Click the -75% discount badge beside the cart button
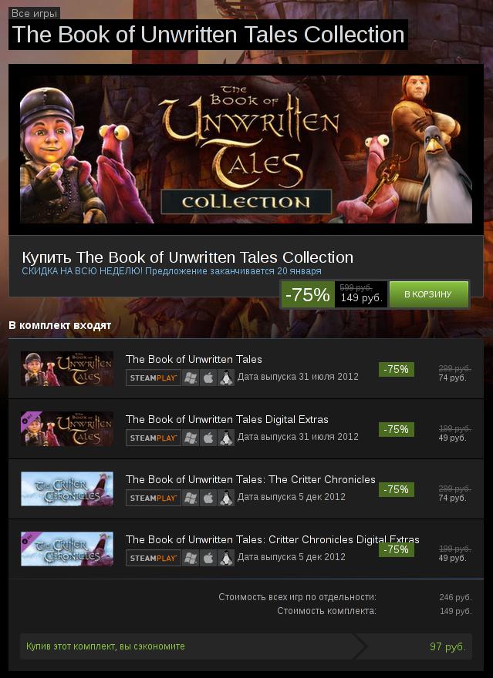Viewport: 493px width, 678px height. pos(308,294)
